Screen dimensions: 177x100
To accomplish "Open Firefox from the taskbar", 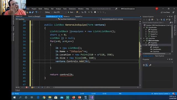I will pyautogui.click(x=74, y=97).
